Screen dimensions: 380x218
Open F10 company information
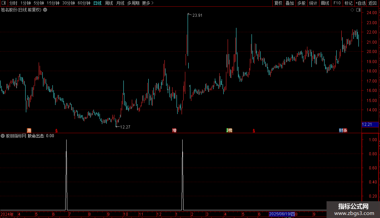tap(337, 3)
